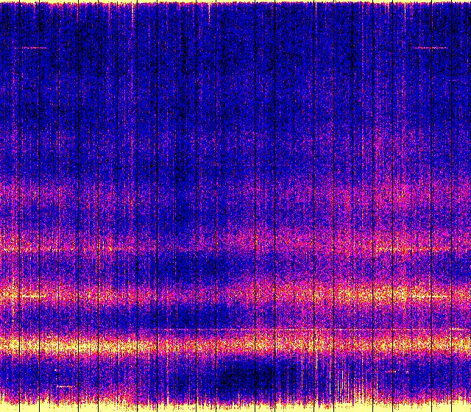Screen dimensions: 471x412
Task: Click the short horizontal streak at top-left
Action: 34,48
